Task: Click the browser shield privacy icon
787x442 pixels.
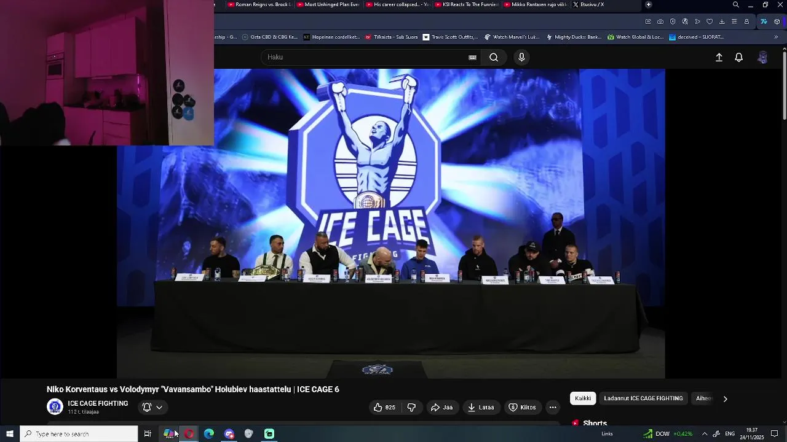Action: coord(673,21)
